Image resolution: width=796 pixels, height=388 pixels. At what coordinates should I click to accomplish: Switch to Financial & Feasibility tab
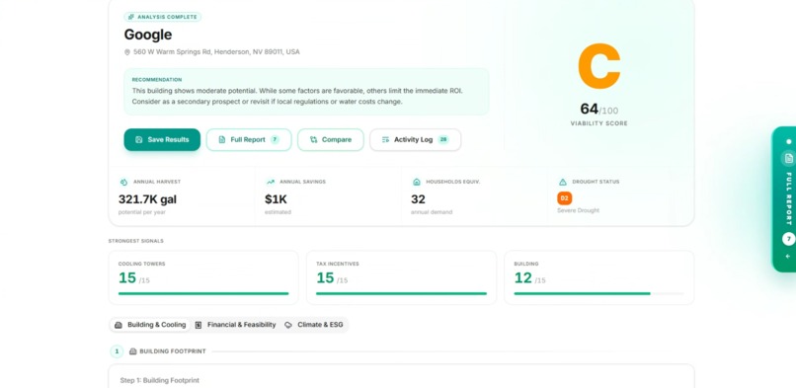click(x=236, y=325)
